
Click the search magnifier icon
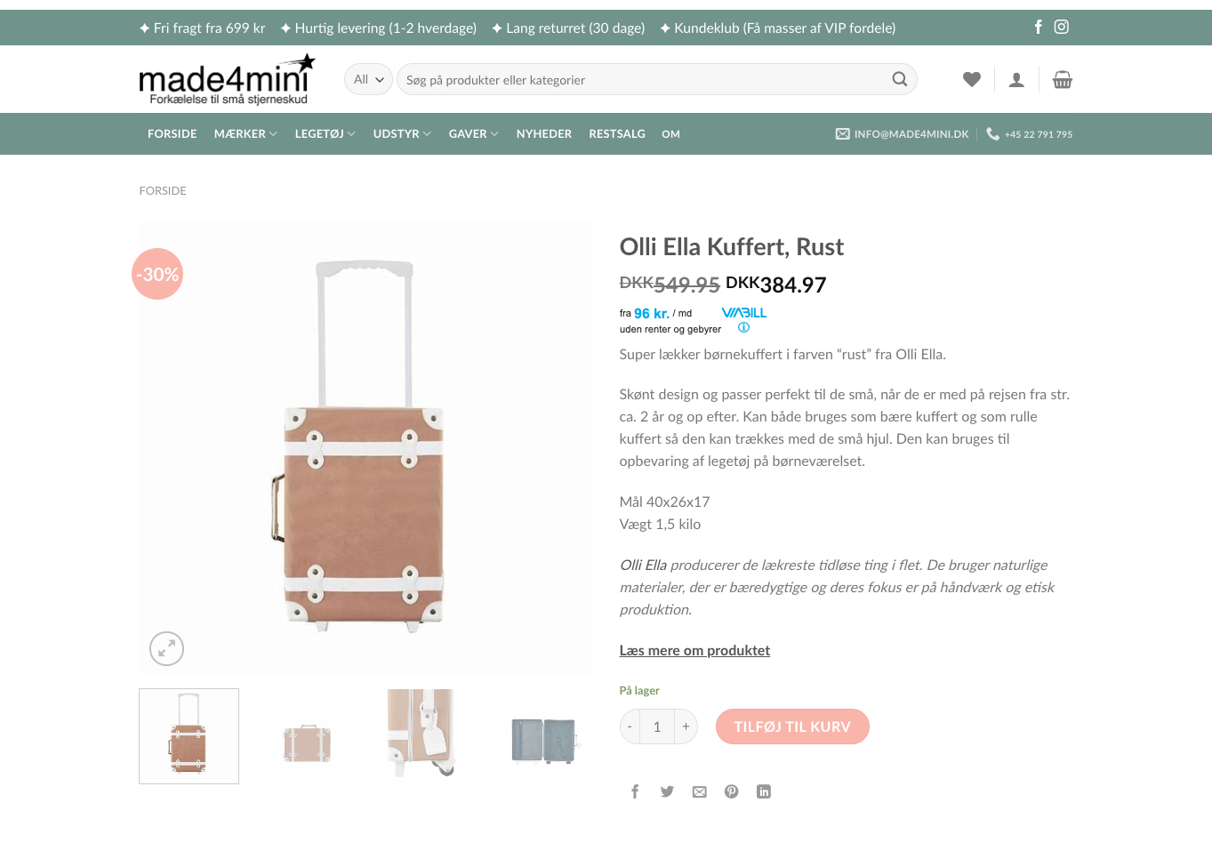point(899,79)
